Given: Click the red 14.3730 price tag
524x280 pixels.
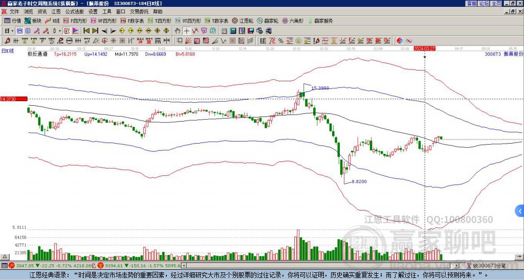Looking at the screenshot, I should point(14,99).
